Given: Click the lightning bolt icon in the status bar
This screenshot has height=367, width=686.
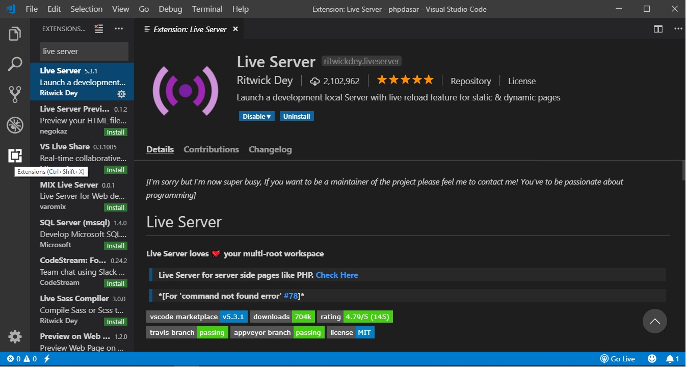Looking at the screenshot, I should 47,359.
